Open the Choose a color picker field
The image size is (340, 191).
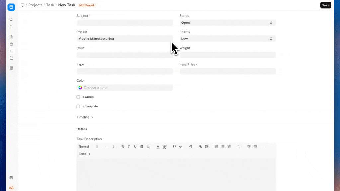(125, 88)
